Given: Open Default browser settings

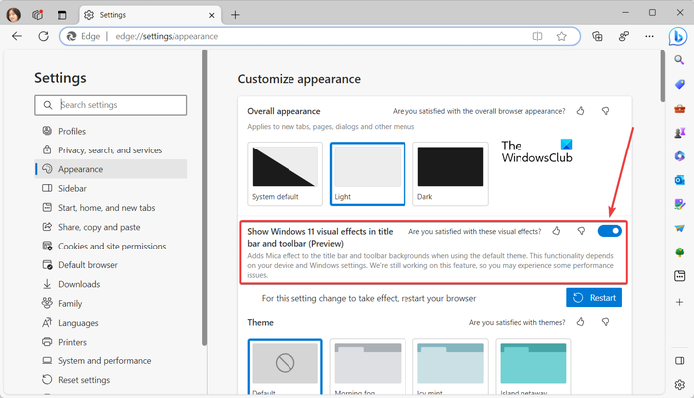Looking at the screenshot, I should coord(111,265).
